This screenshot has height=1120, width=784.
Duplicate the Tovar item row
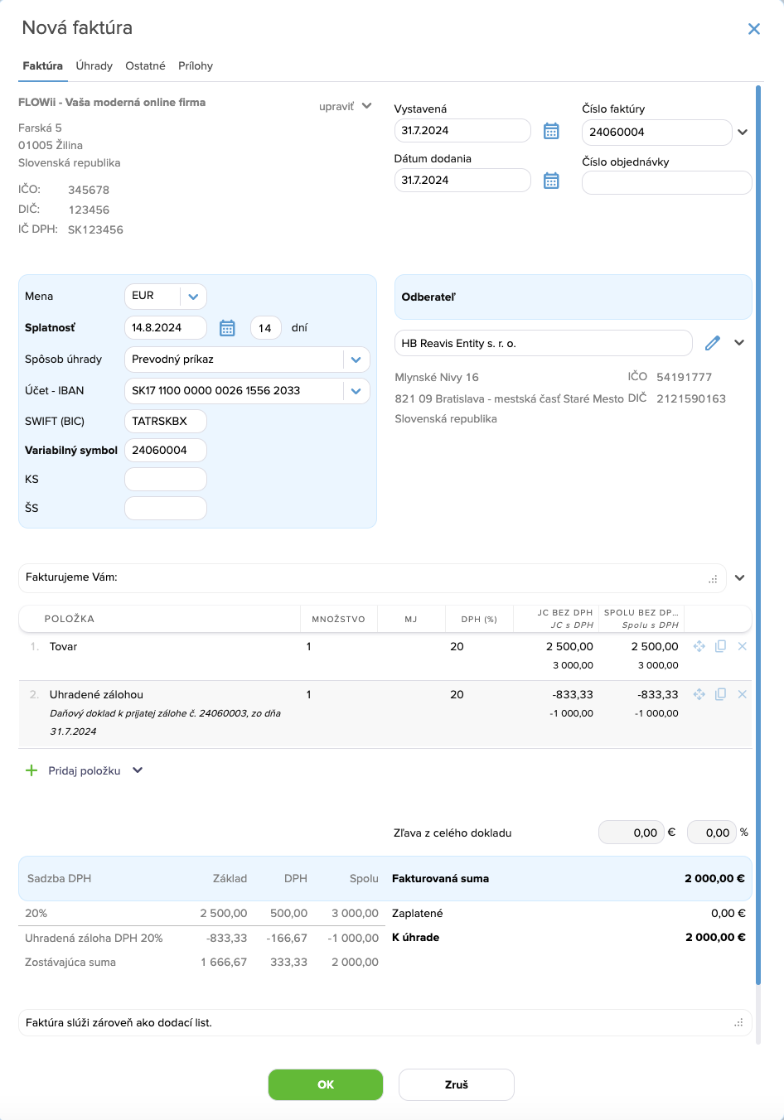click(x=720, y=646)
